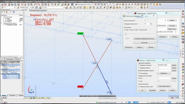The width and height of the screenshot is (185, 104).
Task: Open the Нагрузки menu
Action: click(38, 2)
